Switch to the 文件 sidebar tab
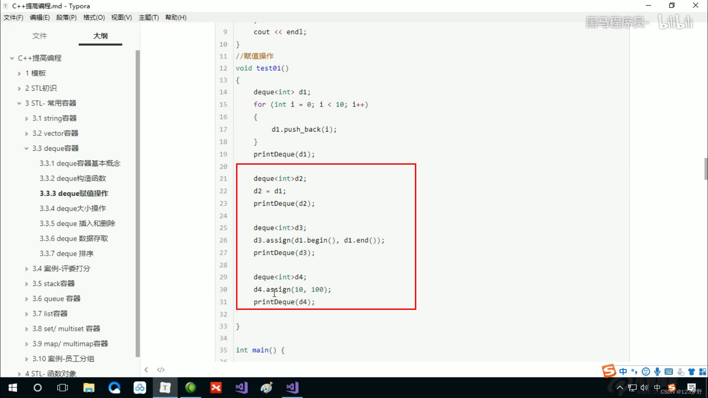Image resolution: width=708 pixels, height=398 pixels. coord(39,36)
